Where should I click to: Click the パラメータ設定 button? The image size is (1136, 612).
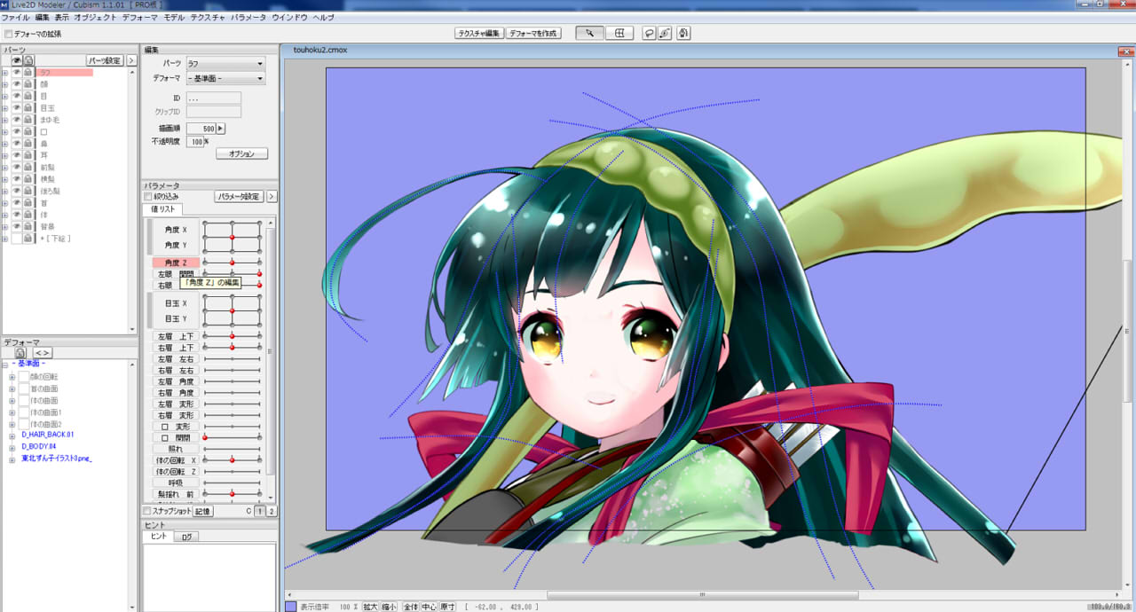point(240,196)
